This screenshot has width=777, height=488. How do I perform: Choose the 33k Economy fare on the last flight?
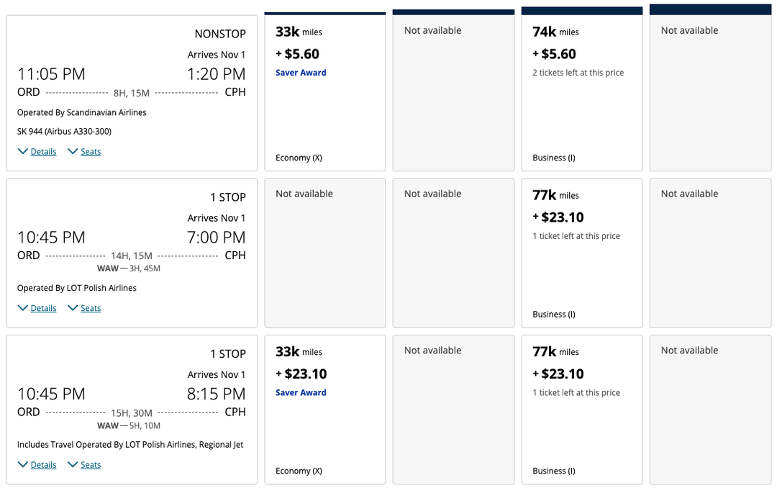[324, 409]
